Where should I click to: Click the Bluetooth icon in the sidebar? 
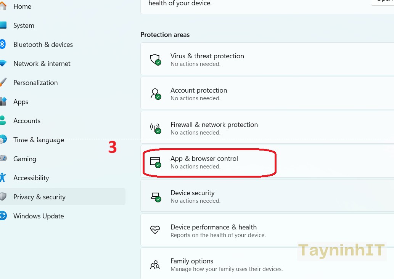click(x=2, y=45)
